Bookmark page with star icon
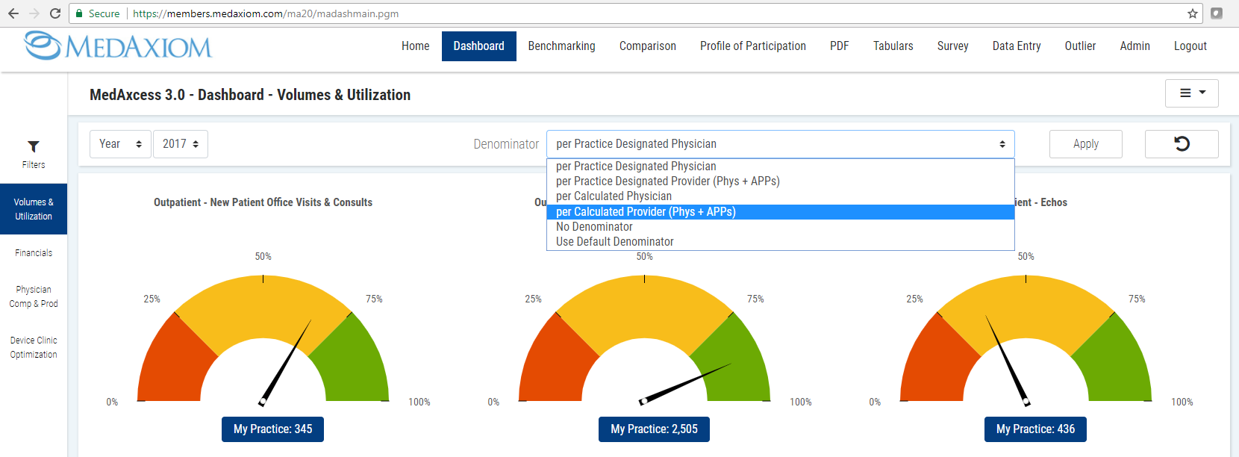Screen dimensions: 1239x457 click(x=1193, y=13)
